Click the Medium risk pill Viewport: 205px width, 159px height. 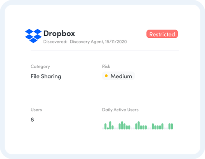118,76
